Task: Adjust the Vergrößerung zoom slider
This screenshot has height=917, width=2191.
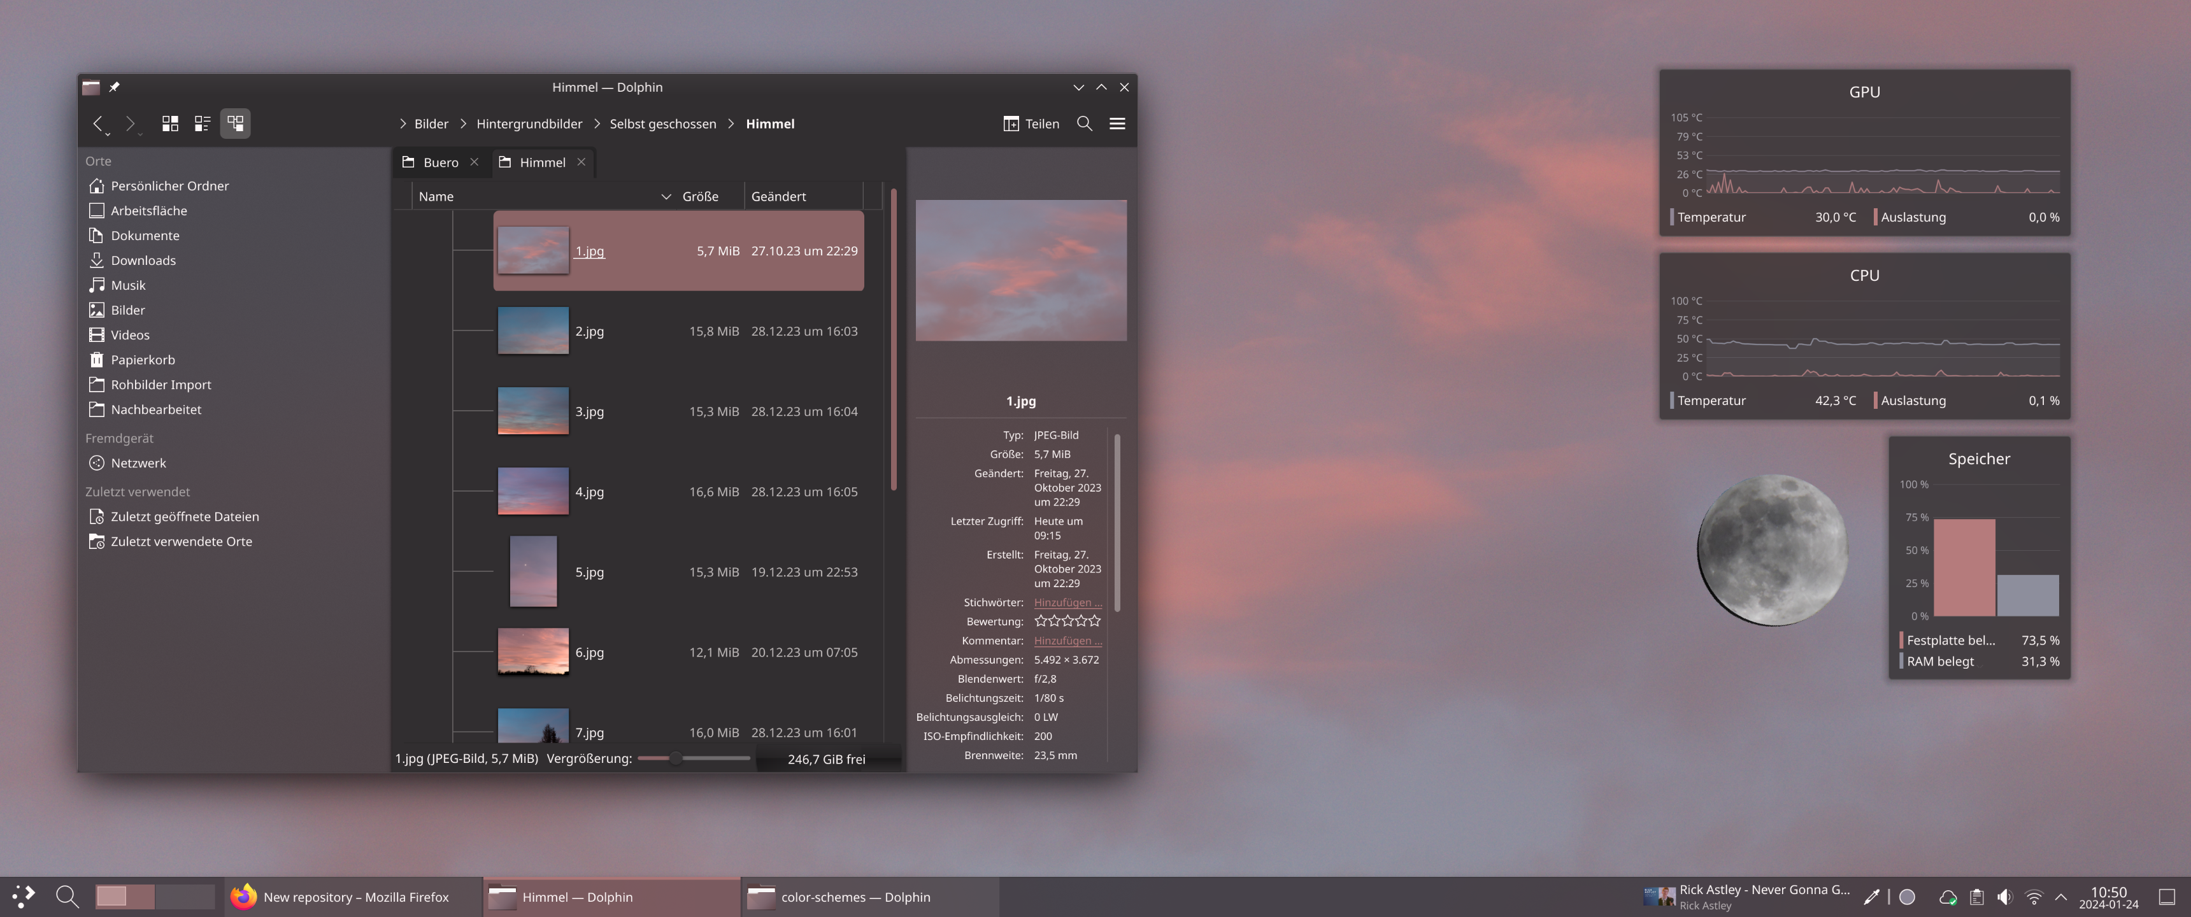Action: [693, 758]
